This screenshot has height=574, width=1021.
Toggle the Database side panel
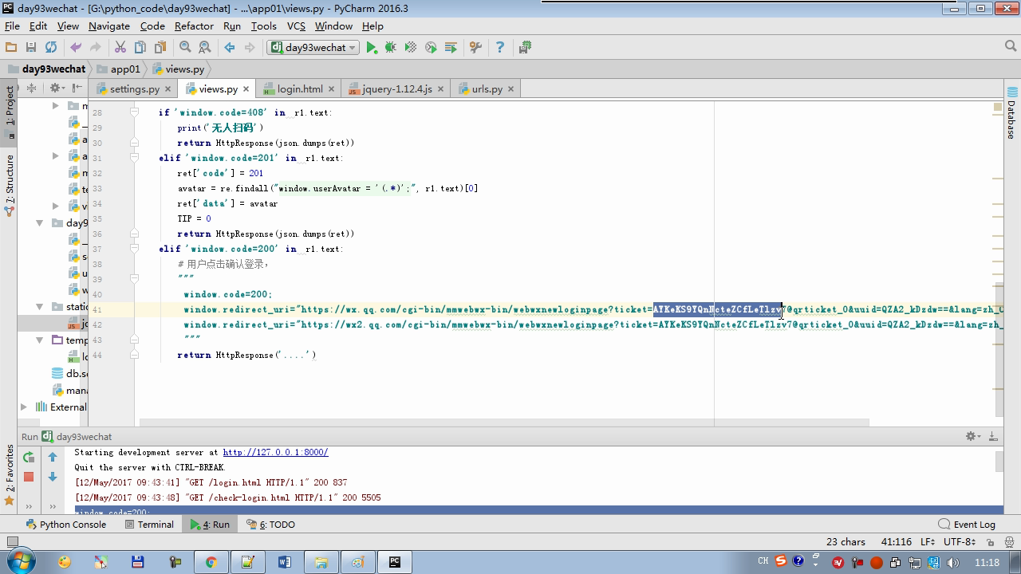[x=1011, y=112]
